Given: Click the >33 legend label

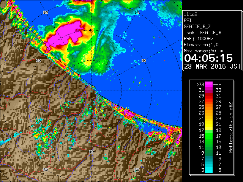Looking at the screenshot, I should tap(200, 85).
